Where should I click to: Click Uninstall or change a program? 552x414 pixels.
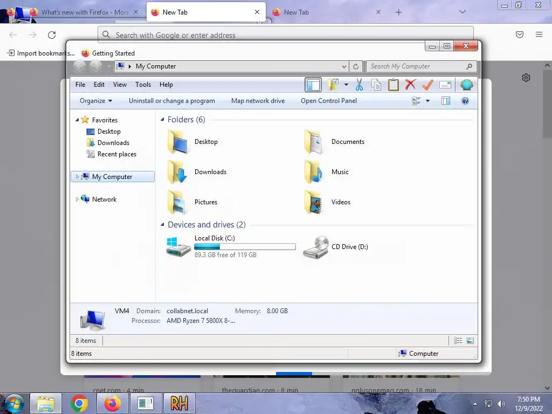coord(172,101)
